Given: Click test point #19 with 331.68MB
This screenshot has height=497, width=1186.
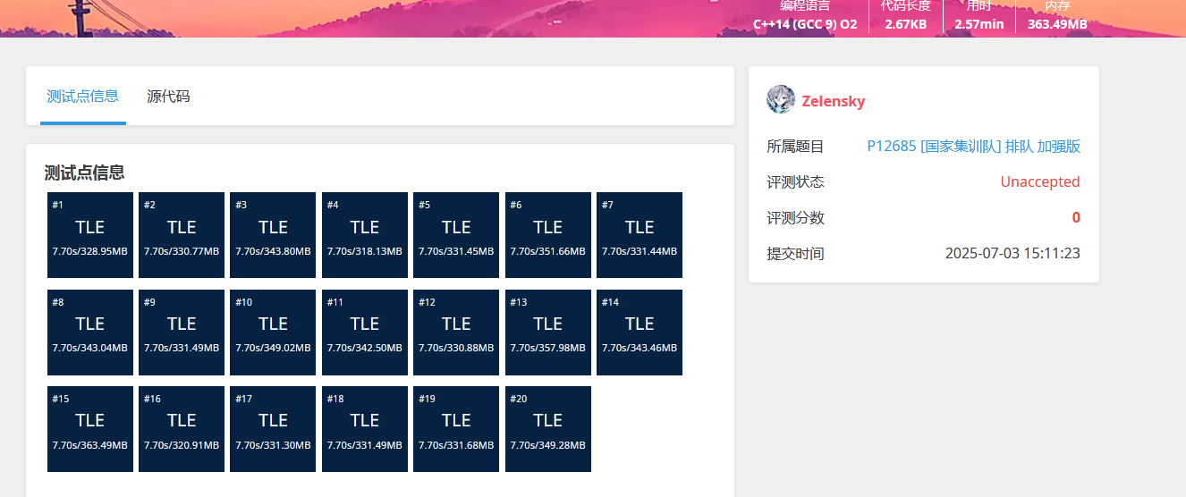Looking at the screenshot, I should (x=456, y=429).
